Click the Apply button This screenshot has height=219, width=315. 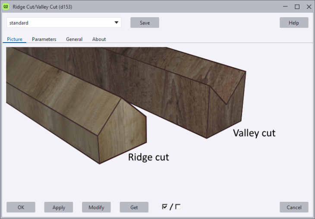(x=59, y=207)
